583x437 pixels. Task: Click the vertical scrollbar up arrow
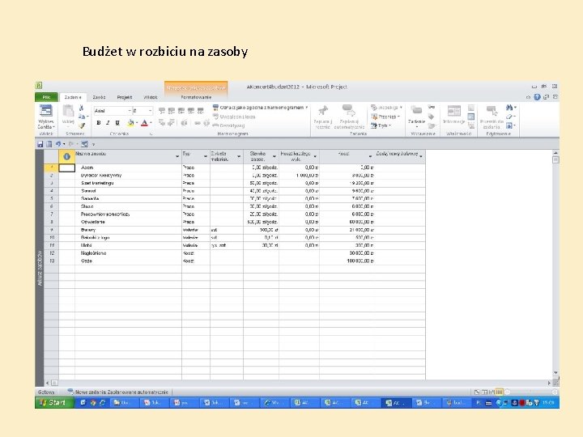[555, 153]
